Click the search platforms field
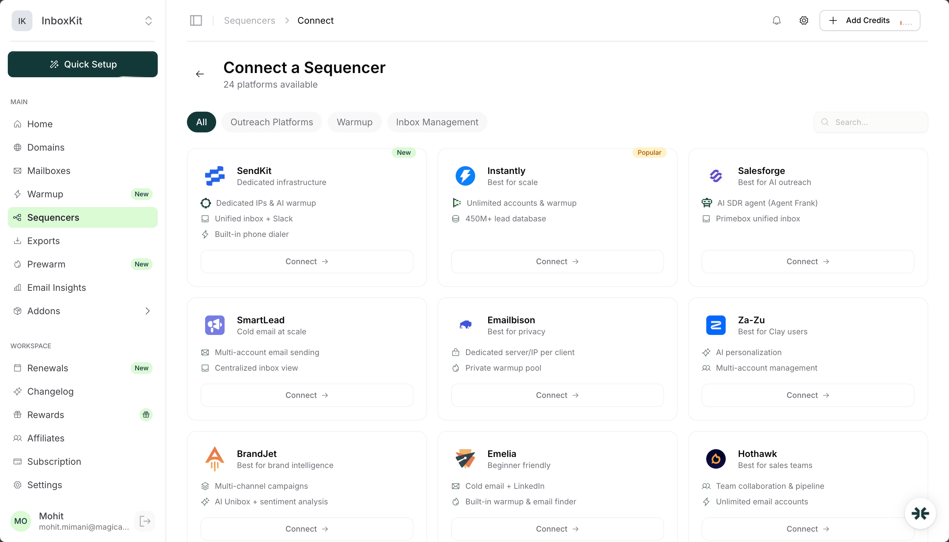Image resolution: width=949 pixels, height=542 pixels. (x=870, y=122)
